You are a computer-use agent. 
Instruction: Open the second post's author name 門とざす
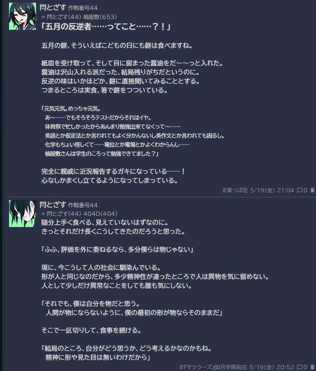pos(53,204)
